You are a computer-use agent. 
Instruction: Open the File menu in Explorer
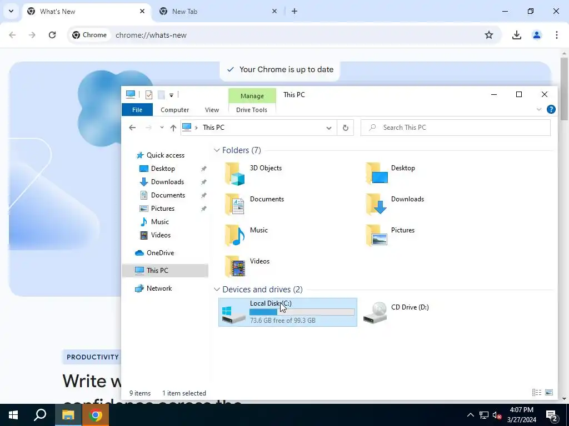[x=137, y=110]
